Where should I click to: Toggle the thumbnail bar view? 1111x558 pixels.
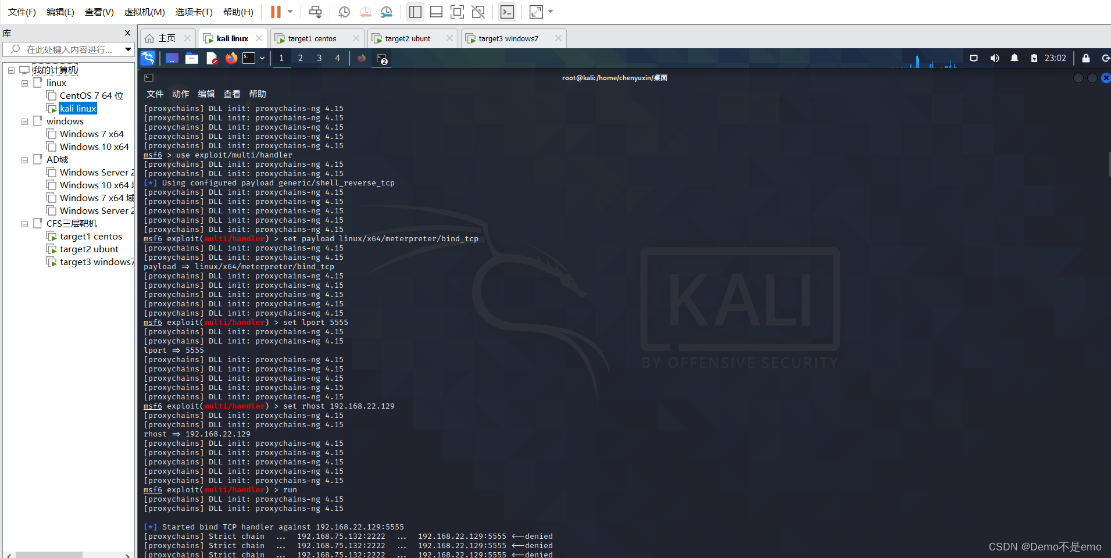(x=436, y=12)
